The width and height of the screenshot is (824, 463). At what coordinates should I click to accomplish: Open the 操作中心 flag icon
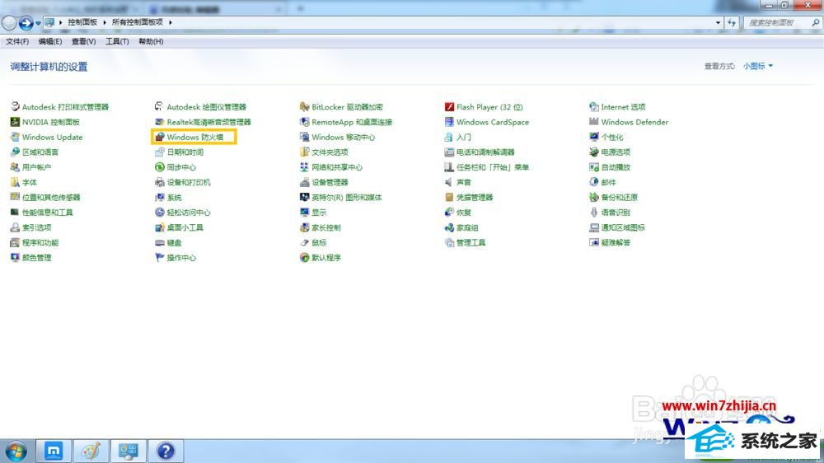pos(160,258)
